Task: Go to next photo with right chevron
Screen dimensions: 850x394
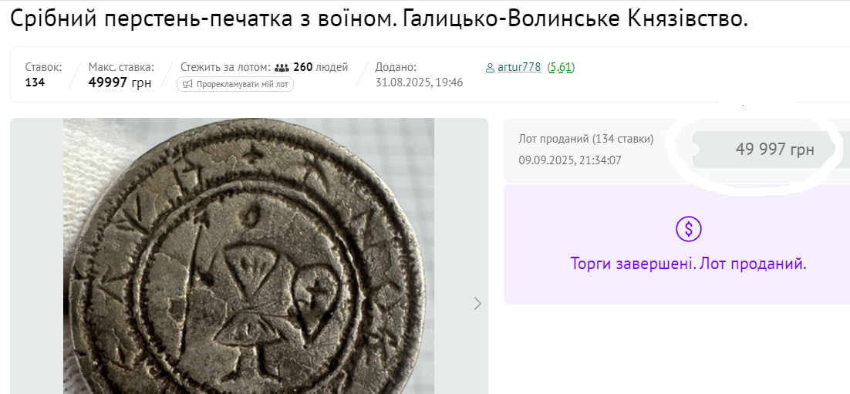Action: (477, 304)
